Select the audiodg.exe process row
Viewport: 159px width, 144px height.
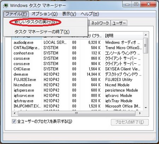click(77, 42)
